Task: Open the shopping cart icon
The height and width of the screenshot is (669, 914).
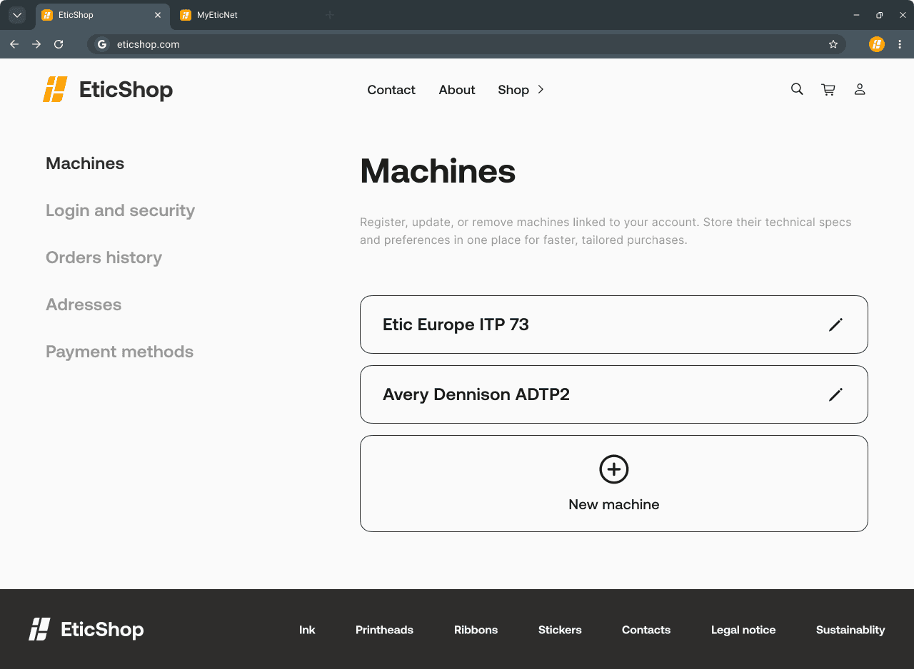Action: coord(828,89)
